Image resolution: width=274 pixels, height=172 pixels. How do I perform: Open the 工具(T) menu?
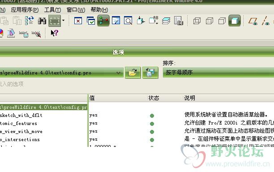point(52,10)
